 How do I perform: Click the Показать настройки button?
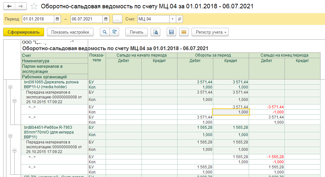click(70, 32)
